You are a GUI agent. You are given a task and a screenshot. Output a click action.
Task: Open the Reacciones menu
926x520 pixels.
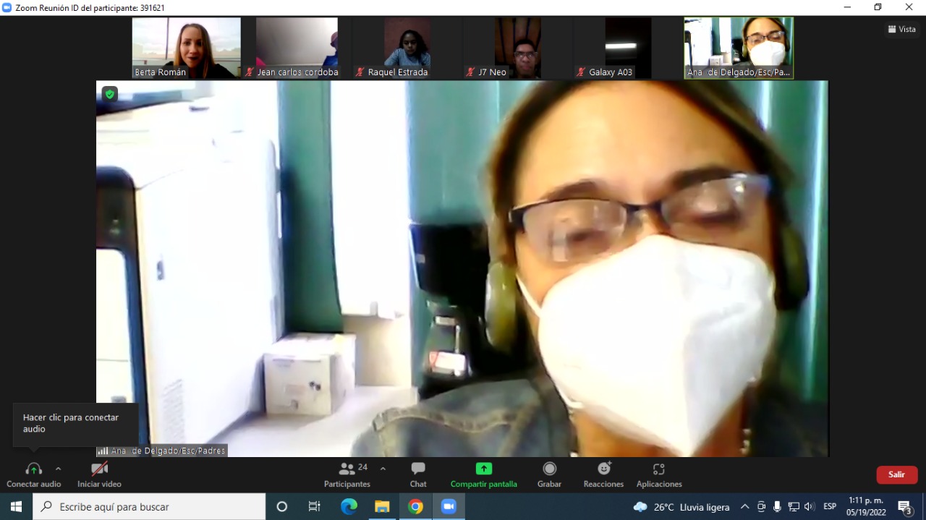(603, 474)
